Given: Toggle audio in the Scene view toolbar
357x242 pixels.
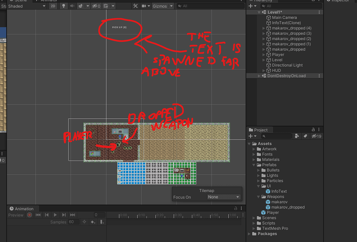Looking at the screenshot, I should tap(71, 6).
